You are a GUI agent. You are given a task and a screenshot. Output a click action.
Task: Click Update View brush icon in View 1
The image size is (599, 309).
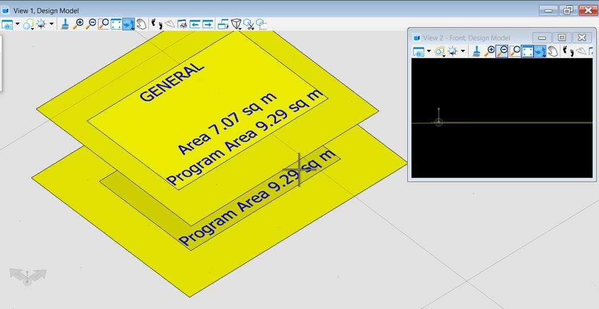(x=65, y=24)
